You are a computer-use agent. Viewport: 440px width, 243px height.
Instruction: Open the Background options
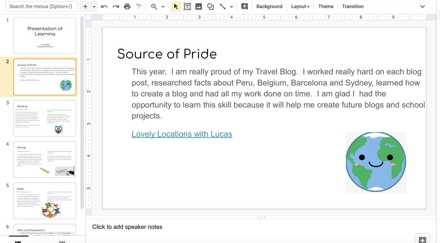click(x=269, y=7)
